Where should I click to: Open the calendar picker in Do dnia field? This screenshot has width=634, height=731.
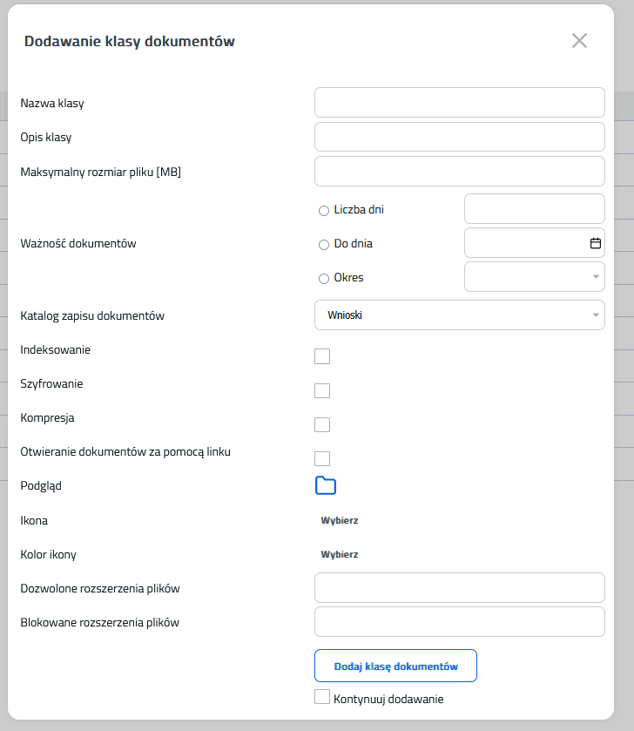point(596,244)
